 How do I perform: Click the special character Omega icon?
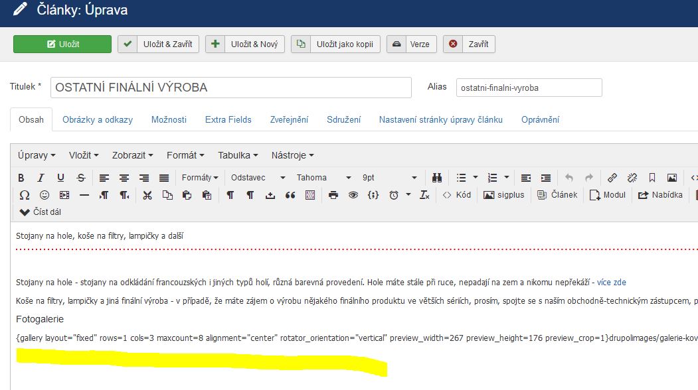[x=25, y=195]
